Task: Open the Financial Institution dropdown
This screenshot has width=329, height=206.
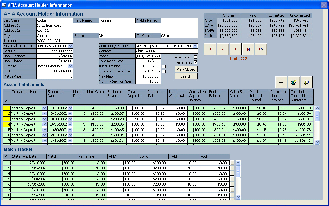Action: click(71, 46)
